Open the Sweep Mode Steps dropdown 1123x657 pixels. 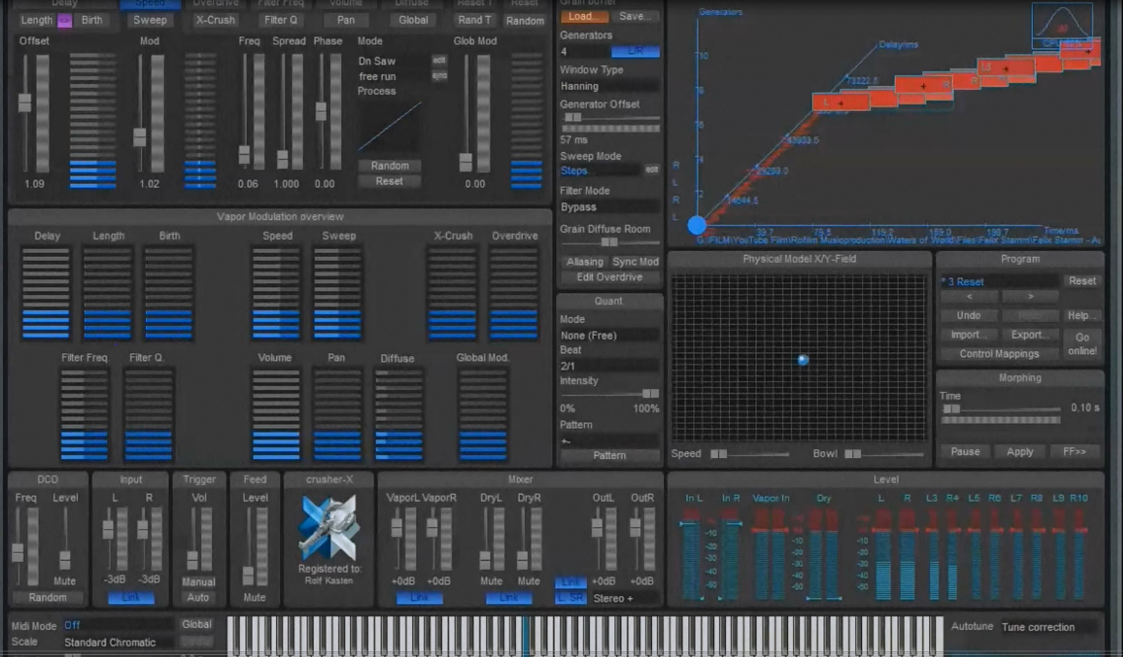click(x=600, y=170)
